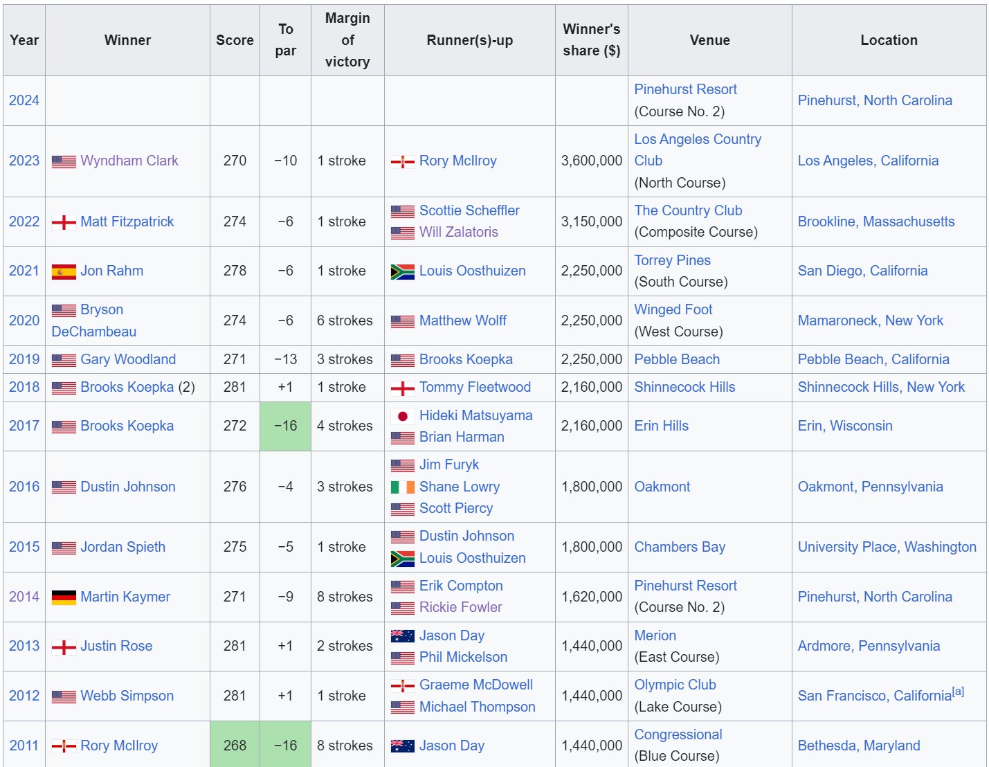989x767 pixels.
Task: Open the 2024 year link
Action: 24,100
